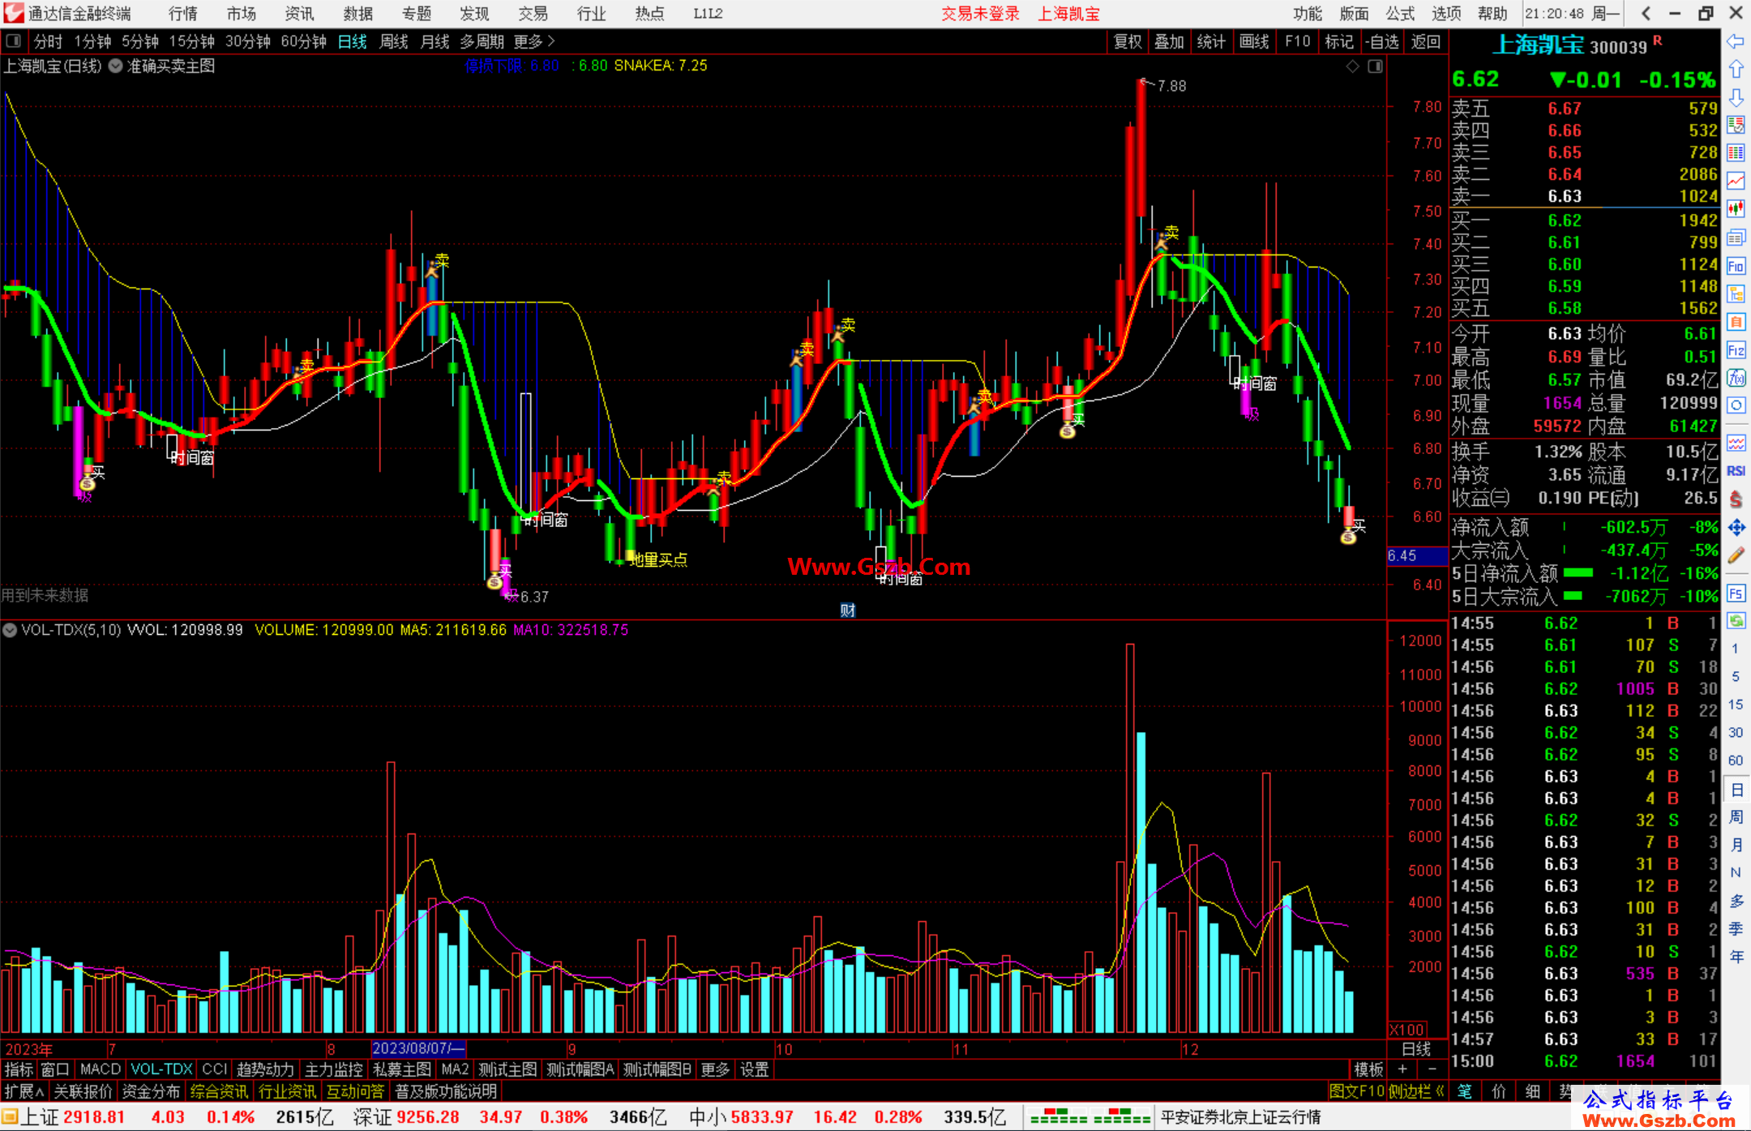This screenshot has height=1131, width=1751.
Task: Click the 财 marker below price chart
Action: point(848,610)
